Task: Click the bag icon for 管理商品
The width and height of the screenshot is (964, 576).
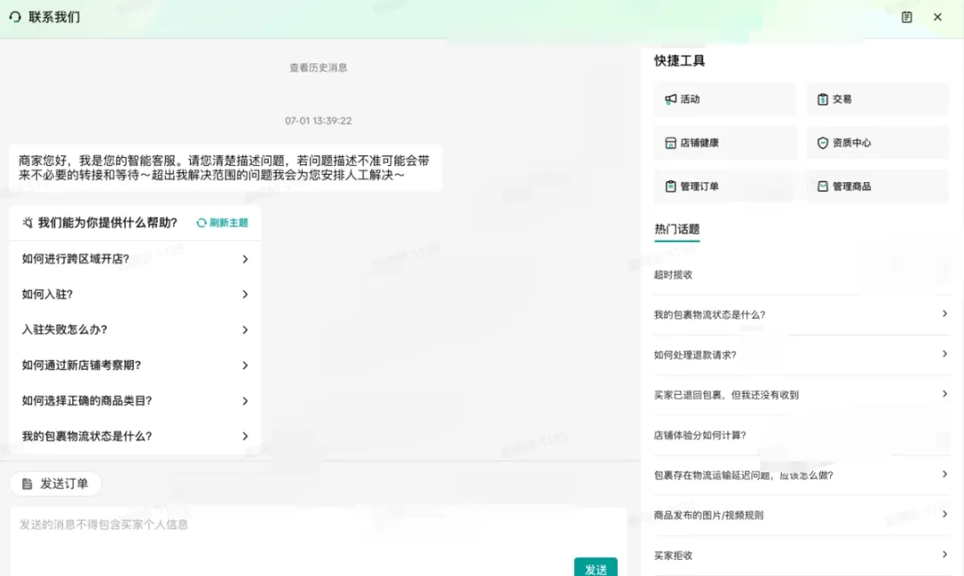Action: coord(823,187)
